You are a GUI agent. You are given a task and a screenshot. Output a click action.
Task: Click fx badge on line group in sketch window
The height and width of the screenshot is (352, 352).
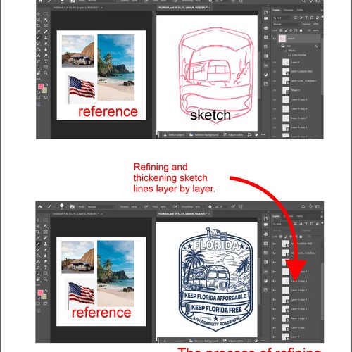coord(316,46)
